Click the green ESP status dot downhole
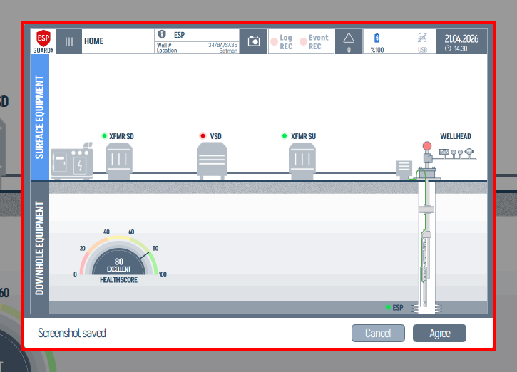The height and width of the screenshot is (372, 517). [388, 307]
